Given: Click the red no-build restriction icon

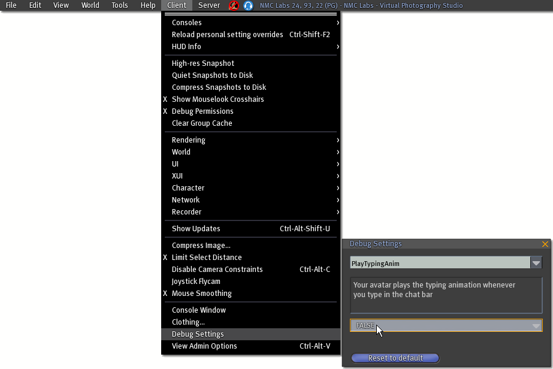Looking at the screenshot, I should click(234, 5).
